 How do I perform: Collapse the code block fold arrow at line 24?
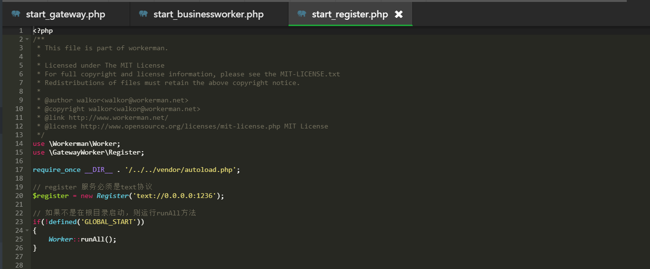point(27,231)
